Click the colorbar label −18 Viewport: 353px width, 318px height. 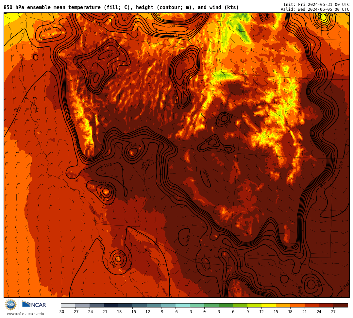(x=118, y=312)
